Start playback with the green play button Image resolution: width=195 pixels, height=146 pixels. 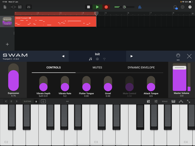pos(97,7)
